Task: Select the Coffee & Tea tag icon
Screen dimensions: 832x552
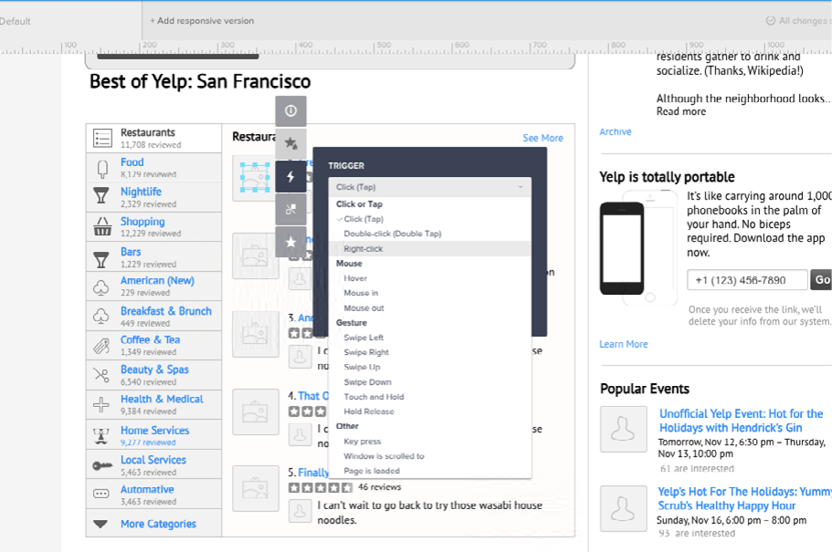Action: coord(100,347)
